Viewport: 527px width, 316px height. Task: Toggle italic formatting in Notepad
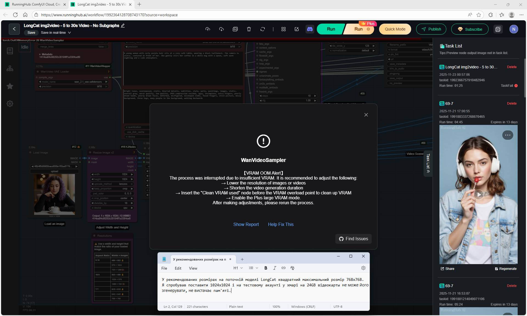[274, 268]
